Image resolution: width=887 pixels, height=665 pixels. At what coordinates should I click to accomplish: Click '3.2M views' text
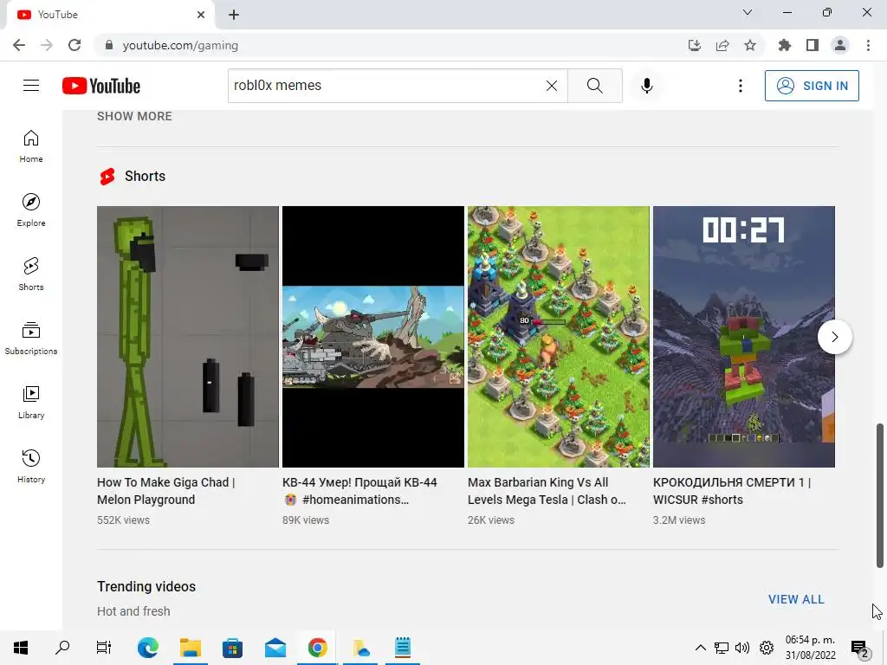click(x=679, y=520)
